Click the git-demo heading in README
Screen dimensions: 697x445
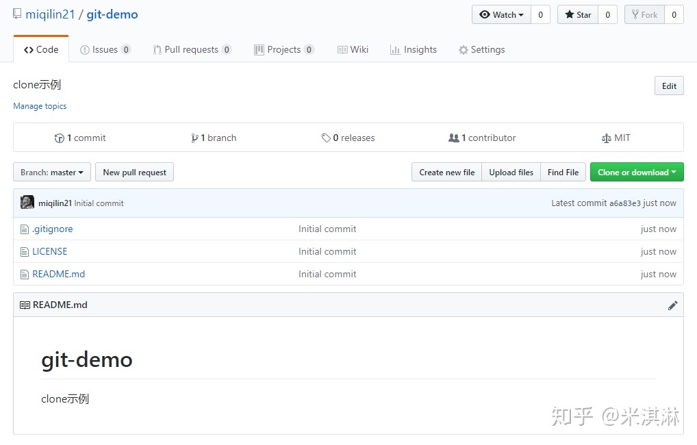coord(87,359)
